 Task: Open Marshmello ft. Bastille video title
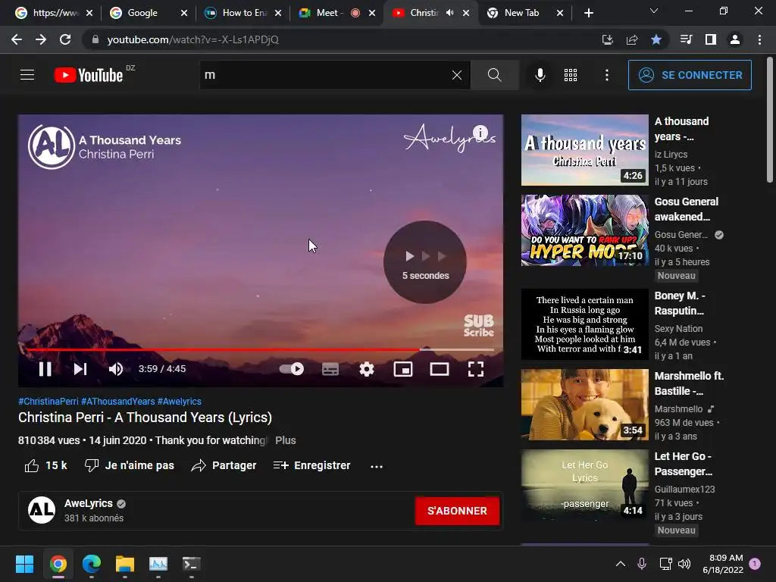point(689,383)
